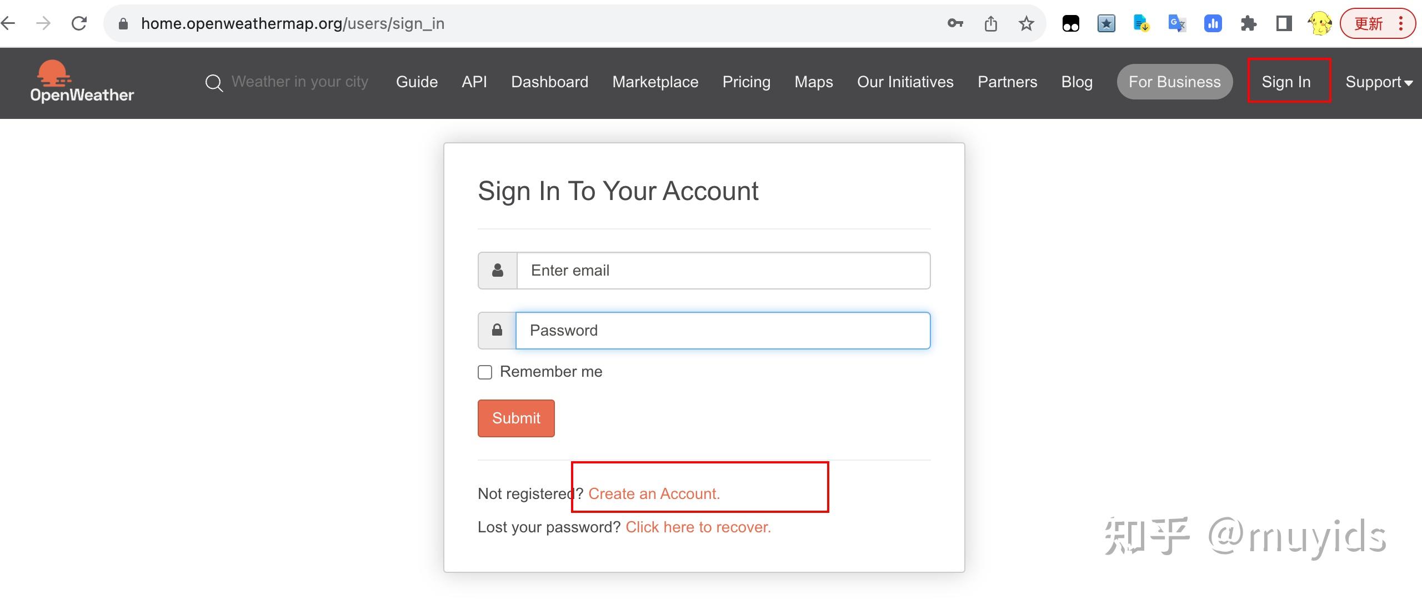Screen dimensions: 1422x599
Task: Follow the Create an Account link
Action: point(654,493)
